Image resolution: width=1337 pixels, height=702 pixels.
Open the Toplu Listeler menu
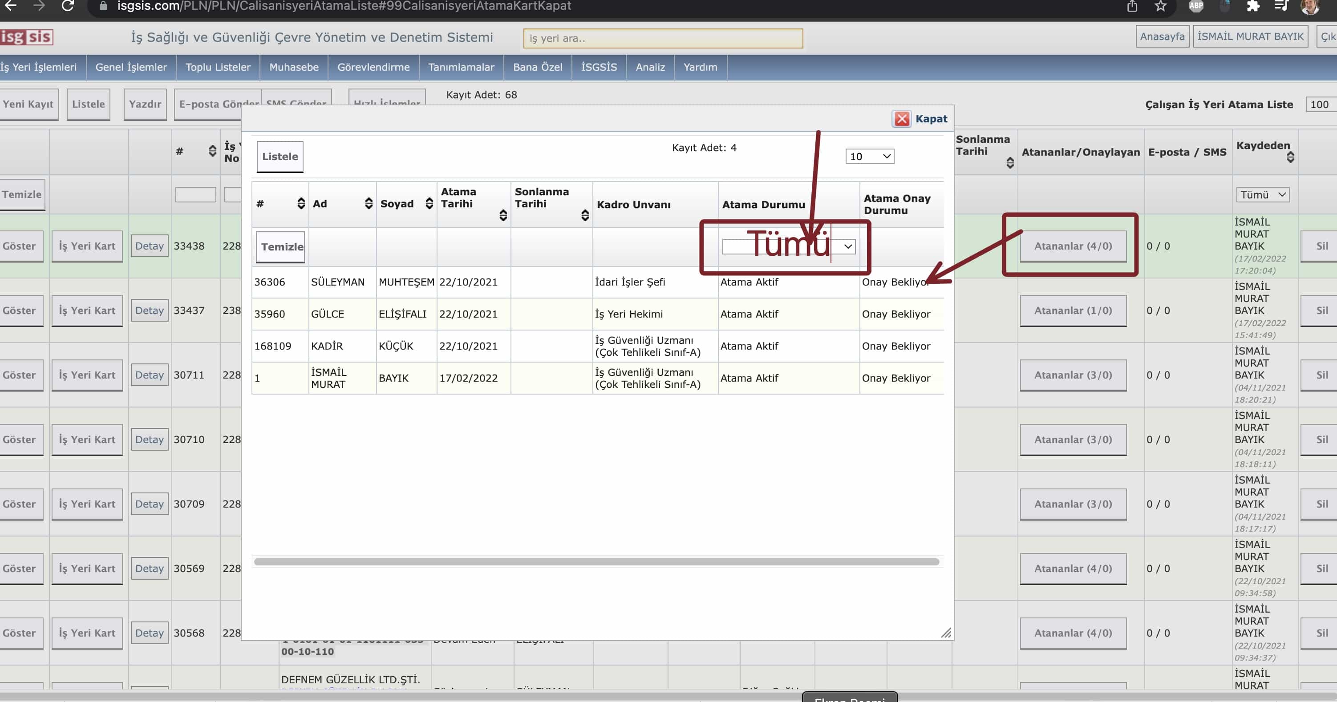click(x=218, y=67)
